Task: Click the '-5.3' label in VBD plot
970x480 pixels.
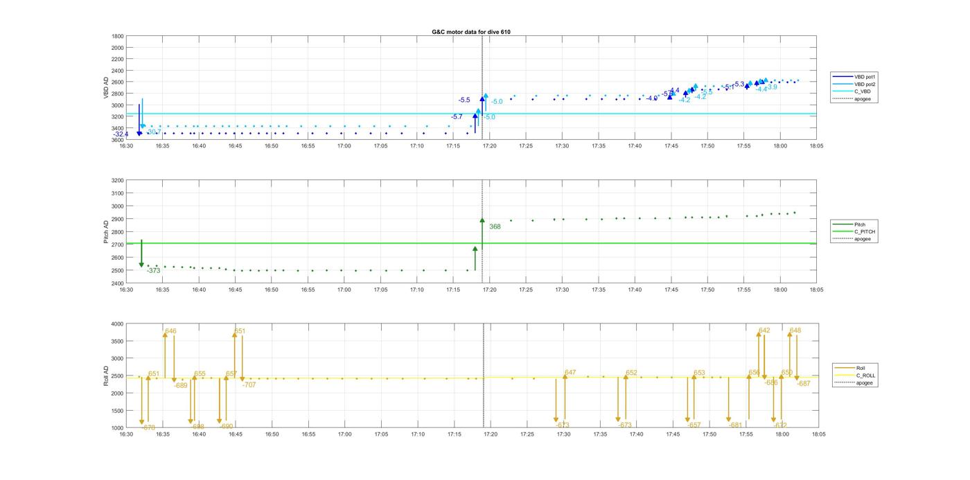Action: coord(739,85)
